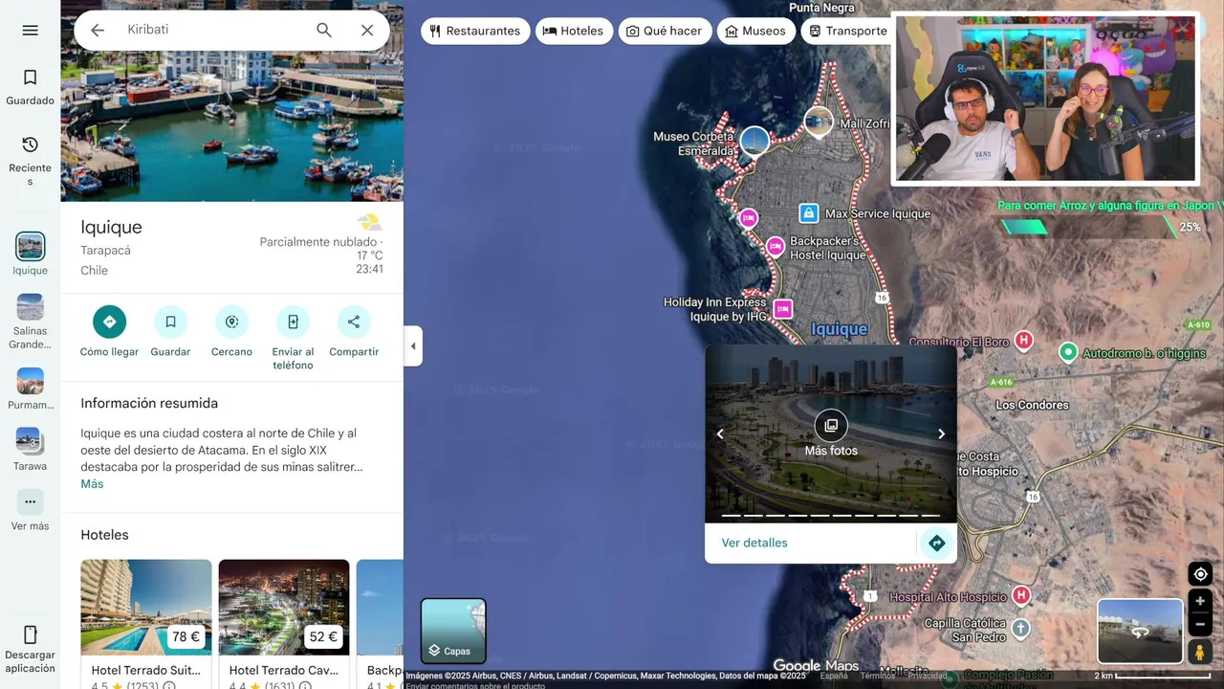Zoom out with minus button
The image size is (1224, 689).
1200,624
